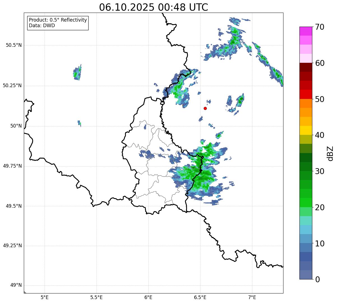Viewport: 337px width, 303px height.
Task: Click the colorbar tick label 0
Action: [317, 279]
